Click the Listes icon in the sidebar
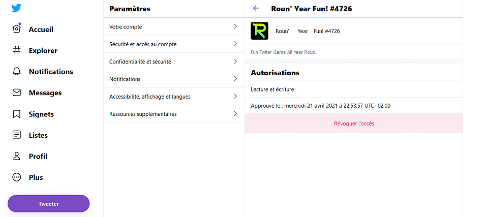The image size is (487, 217). click(x=17, y=135)
